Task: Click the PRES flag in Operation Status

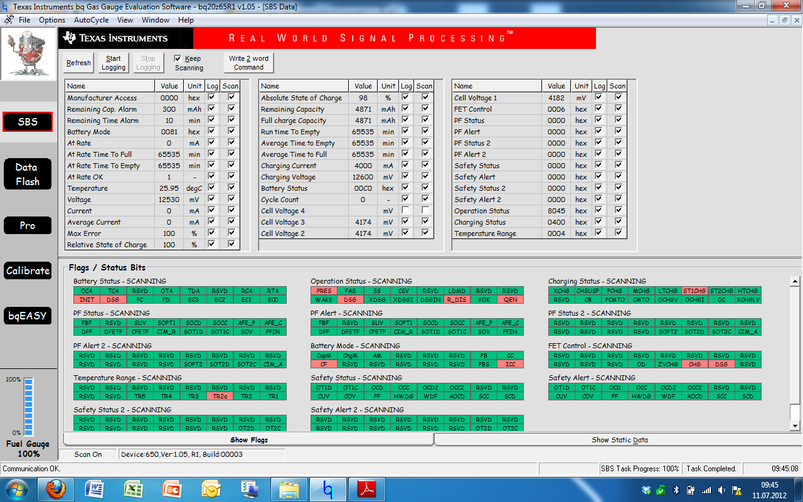Action: pyautogui.click(x=324, y=291)
